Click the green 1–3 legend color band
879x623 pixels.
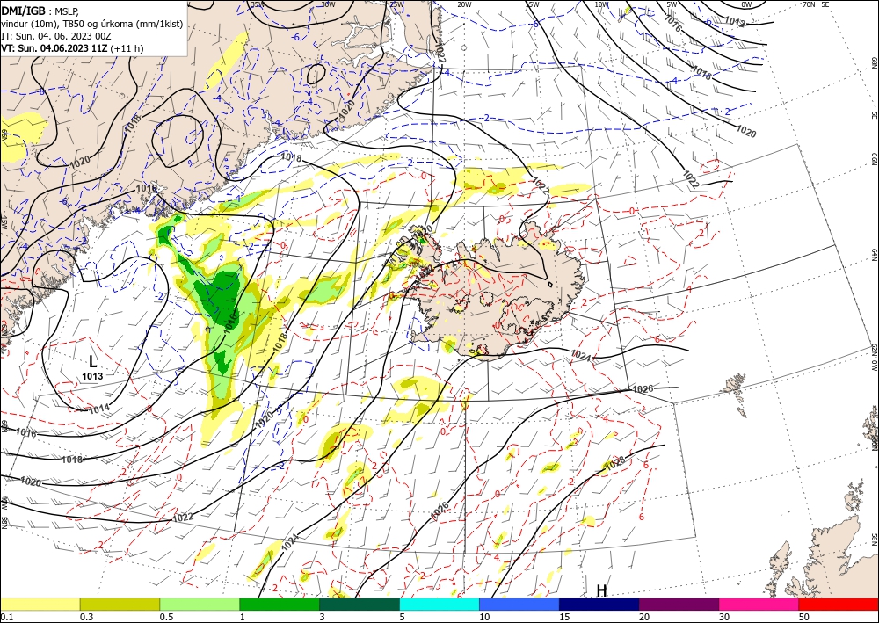pos(280,604)
